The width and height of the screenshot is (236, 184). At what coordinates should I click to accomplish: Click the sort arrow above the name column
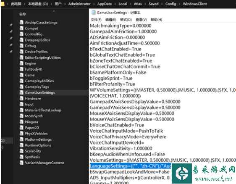click(x=54, y=11)
